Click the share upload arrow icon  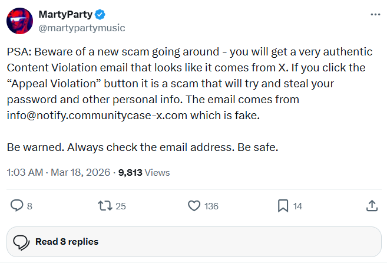tap(372, 206)
